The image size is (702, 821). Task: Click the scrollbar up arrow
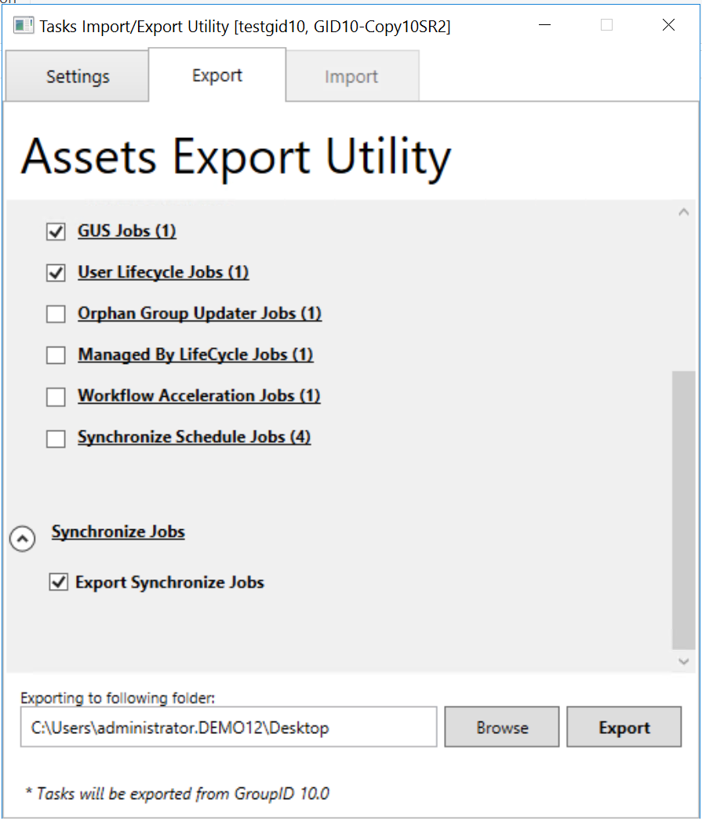click(683, 210)
